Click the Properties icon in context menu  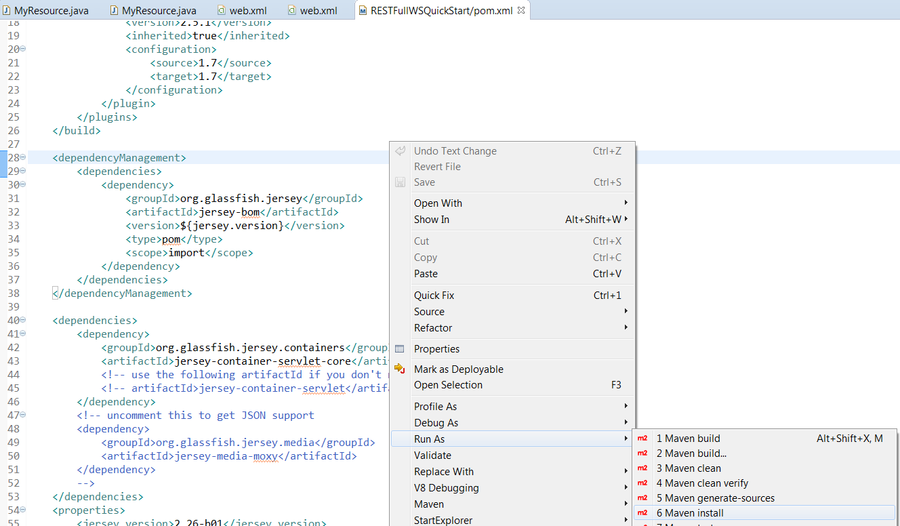point(400,349)
